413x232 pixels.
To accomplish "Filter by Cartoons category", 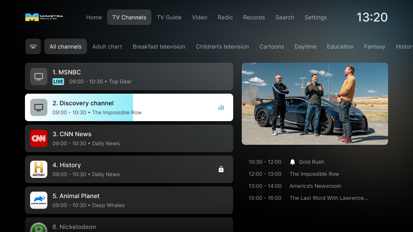I will click(272, 46).
